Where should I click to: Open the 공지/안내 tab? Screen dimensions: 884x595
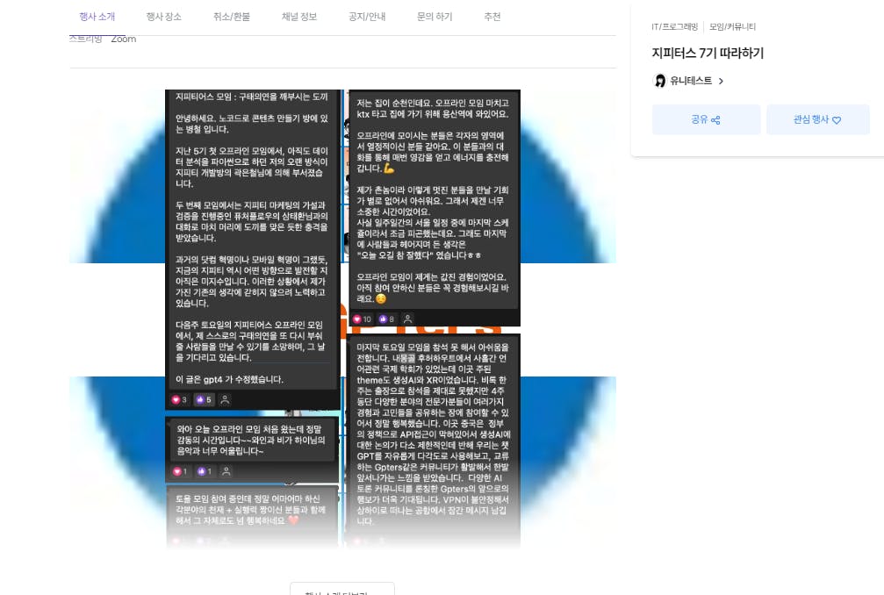[367, 17]
